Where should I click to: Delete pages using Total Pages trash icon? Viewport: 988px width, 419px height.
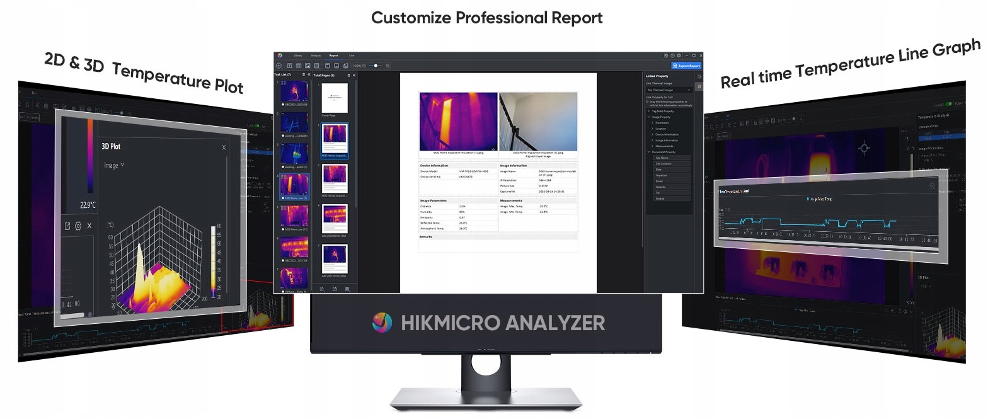(348, 75)
